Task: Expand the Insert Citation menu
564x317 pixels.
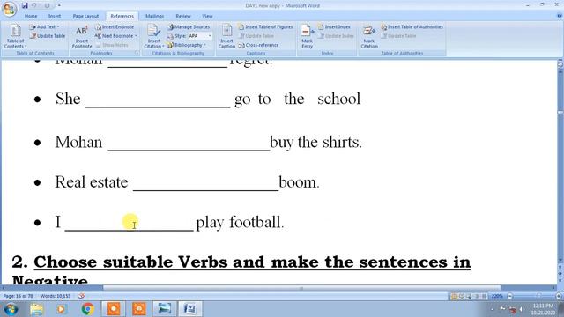Action: (x=154, y=37)
